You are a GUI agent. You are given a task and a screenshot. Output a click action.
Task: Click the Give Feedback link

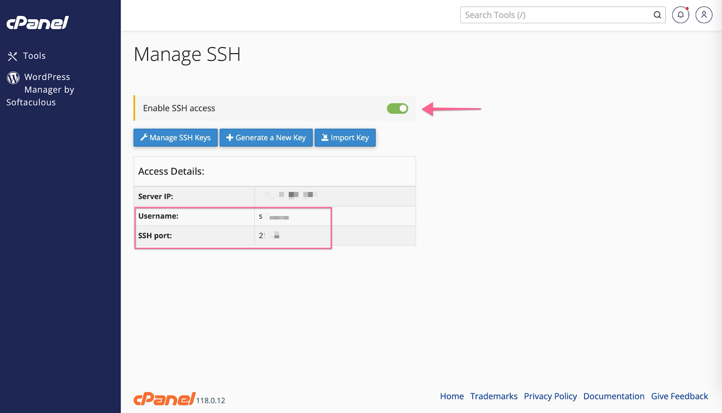pos(679,396)
